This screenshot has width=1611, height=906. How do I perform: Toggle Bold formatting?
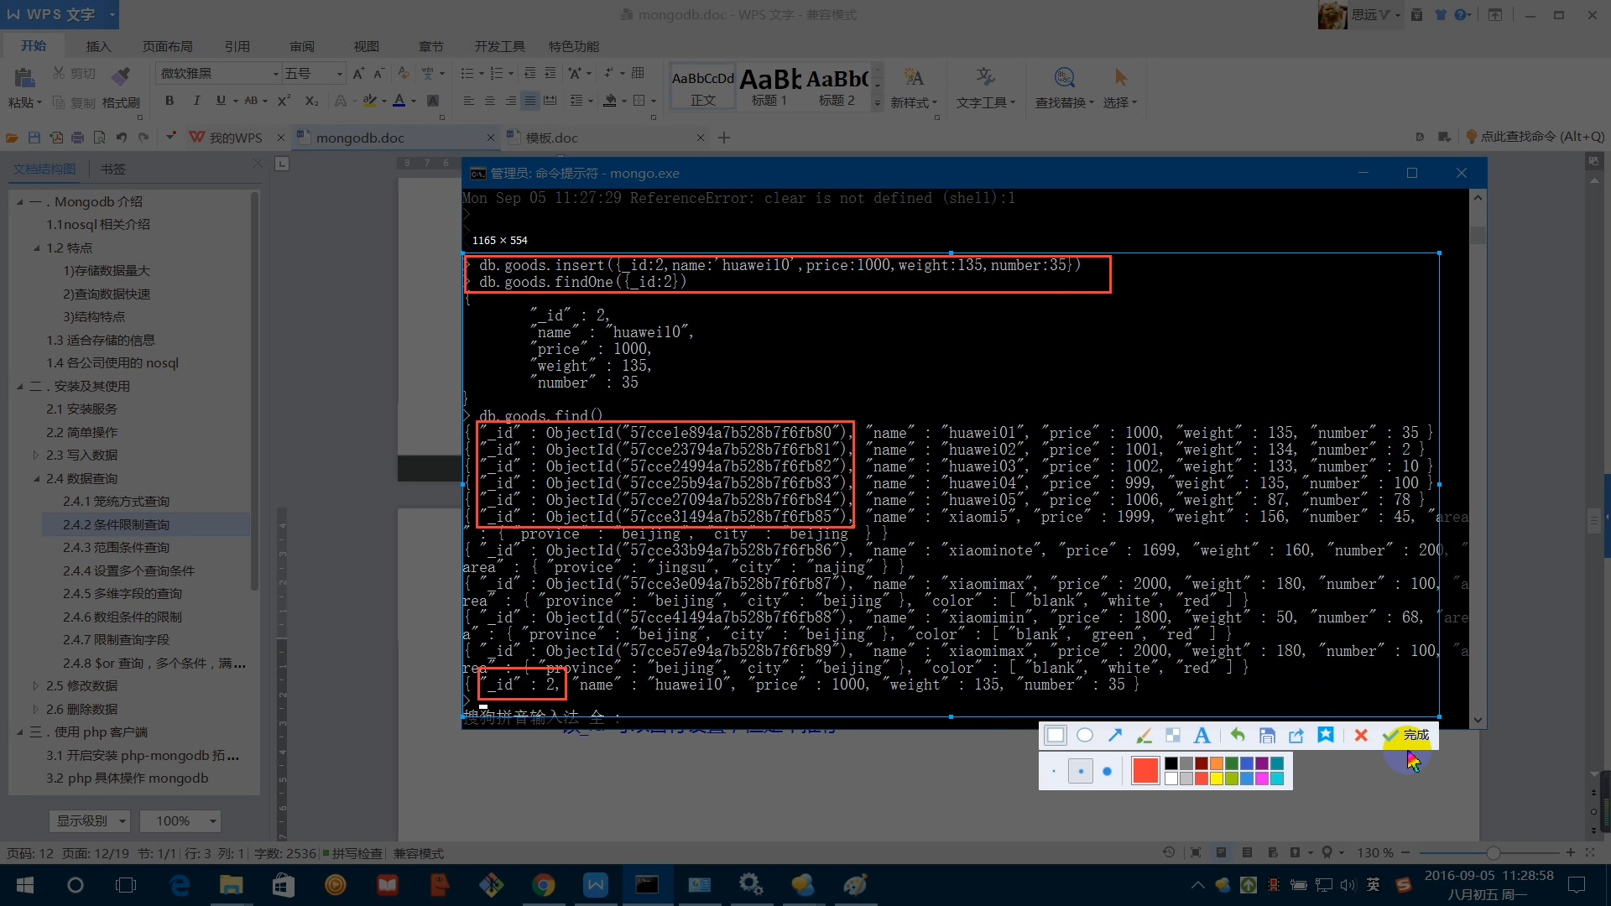pos(169,101)
